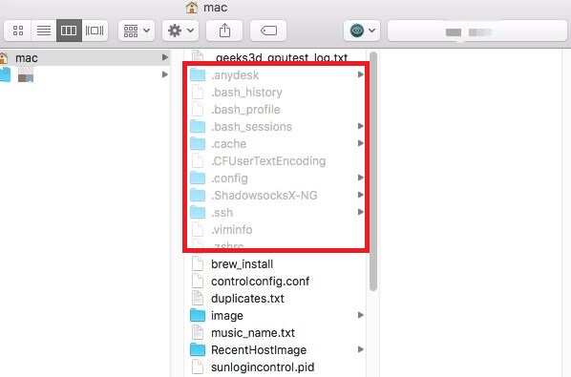Click the Edit Tags button
This screenshot has width=571, height=377.
pos(268,31)
